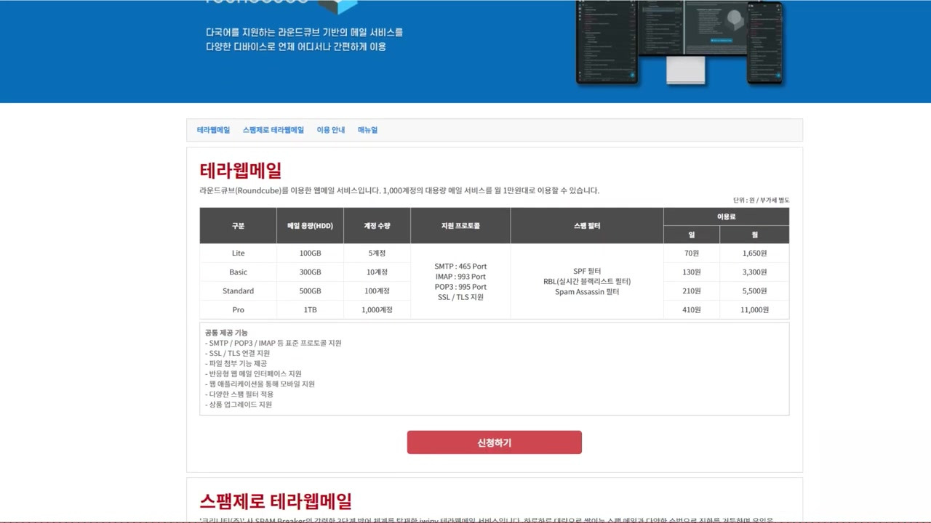
Task: Click the SMTP : 465 Port line
Action: pos(460,267)
